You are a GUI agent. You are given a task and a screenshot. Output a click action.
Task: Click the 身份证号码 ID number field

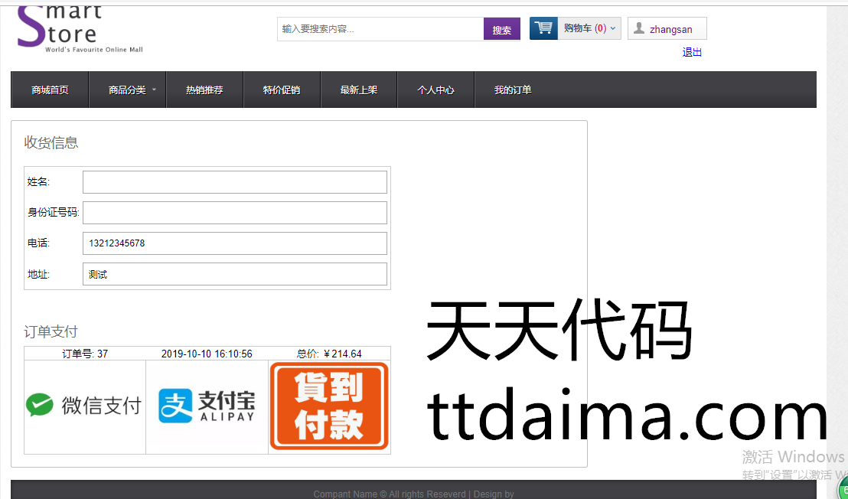pyautogui.click(x=234, y=213)
